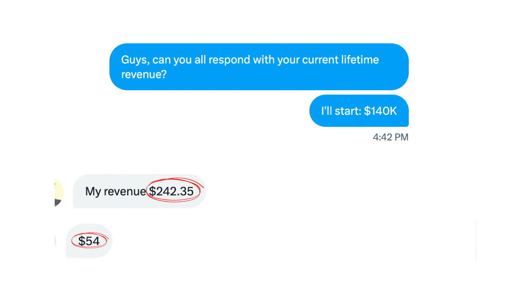Click the yellow avatar beside My revenue message
515x289 pixels.
59,193
